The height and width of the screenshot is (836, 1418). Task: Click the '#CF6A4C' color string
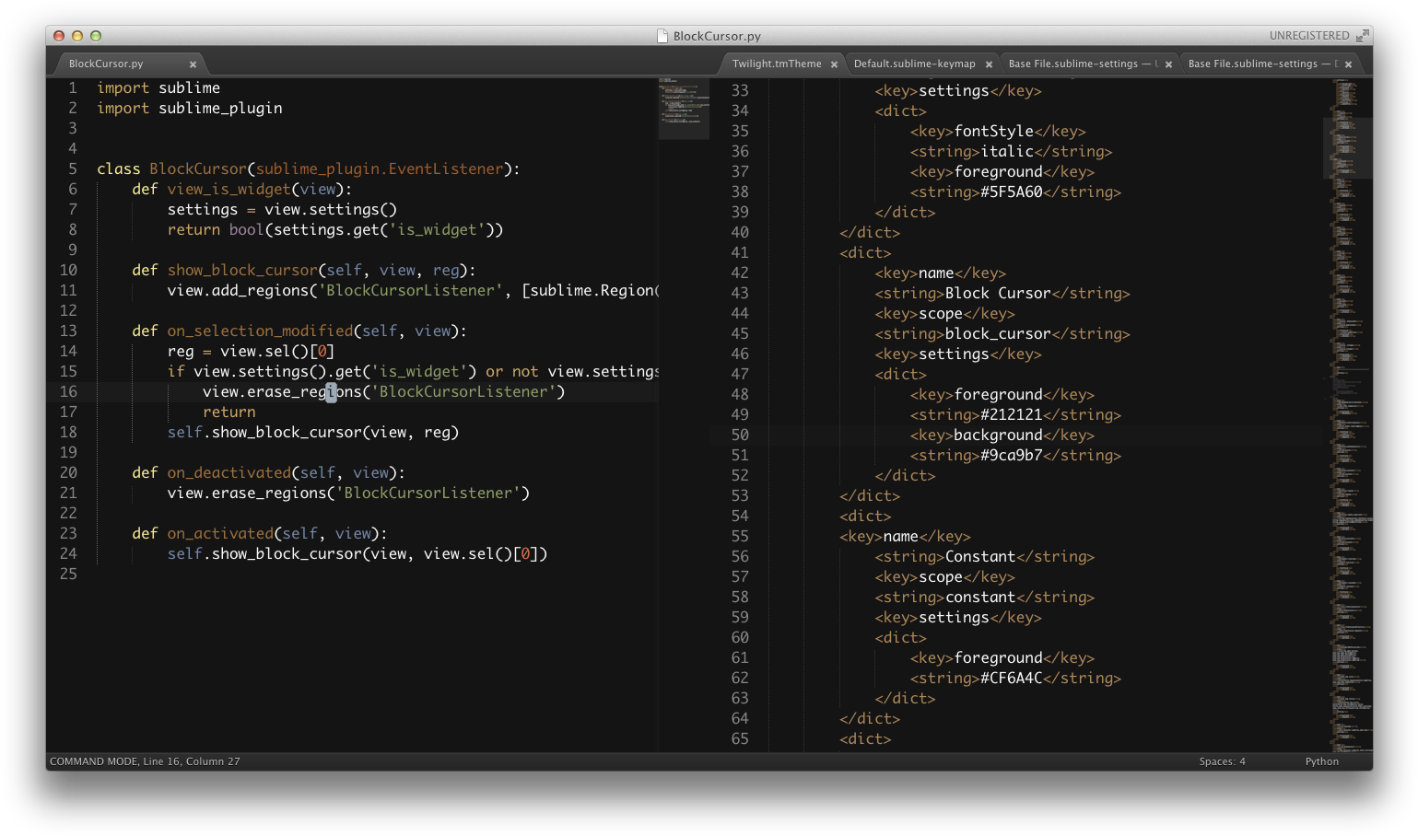pyautogui.click(x=1012, y=679)
